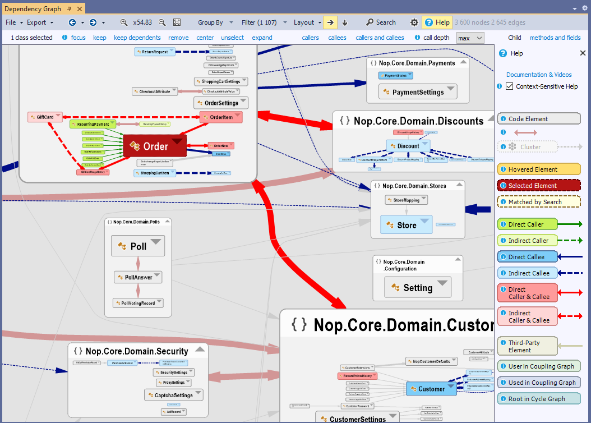The image size is (591, 423).
Task: Pin the Dependency Graph tab
Action: (x=69, y=8)
